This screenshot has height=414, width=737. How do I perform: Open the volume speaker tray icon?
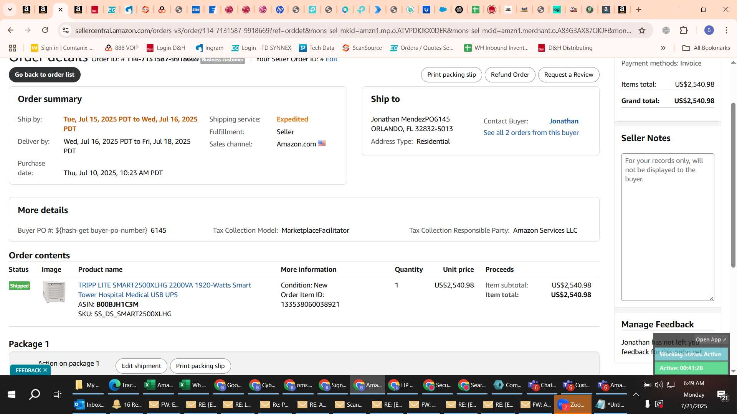659,385
